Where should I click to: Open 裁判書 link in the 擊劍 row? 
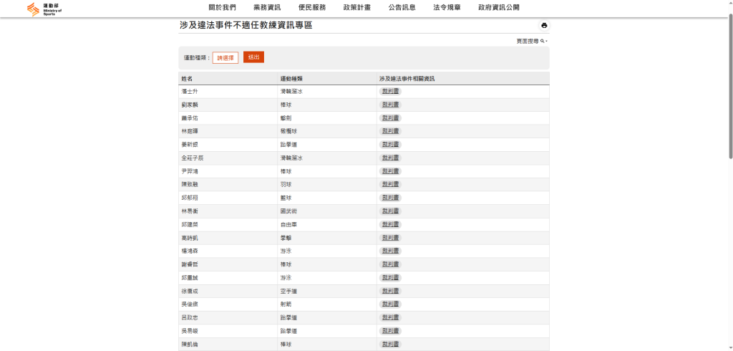coord(390,118)
